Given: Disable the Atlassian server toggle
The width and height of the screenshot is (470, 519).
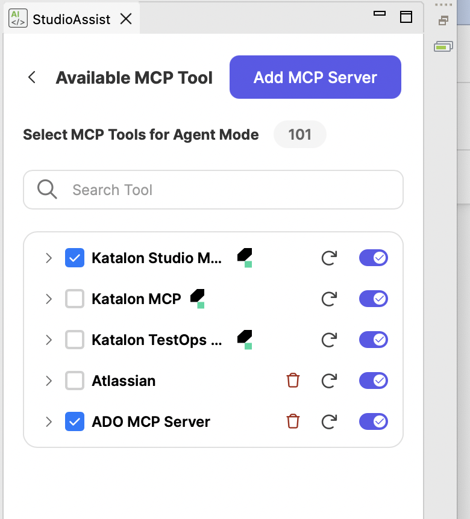Looking at the screenshot, I should pos(373,381).
